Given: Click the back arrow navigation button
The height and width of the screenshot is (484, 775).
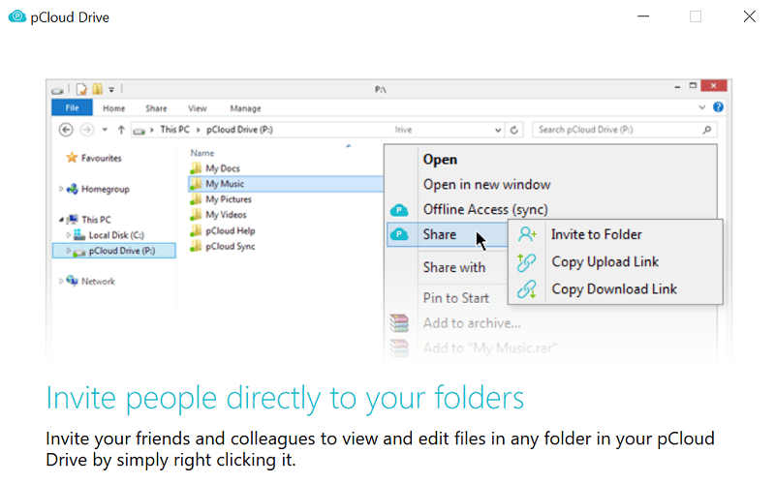Looking at the screenshot, I should 66,130.
